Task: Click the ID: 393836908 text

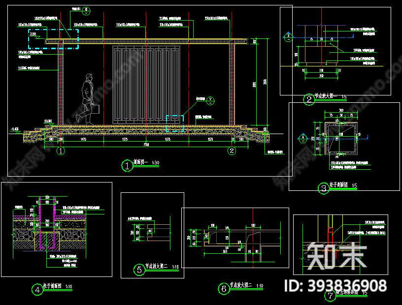Action: pos(336,286)
